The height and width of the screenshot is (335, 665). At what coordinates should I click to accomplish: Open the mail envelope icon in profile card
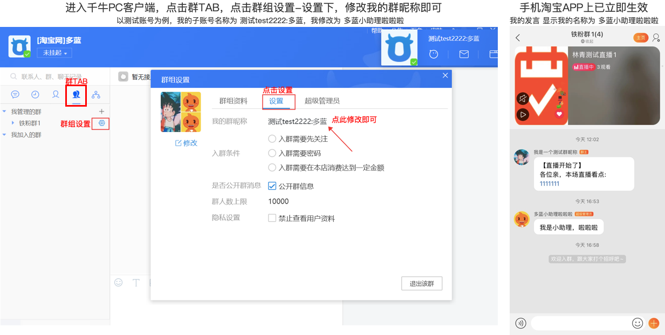pyautogui.click(x=464, y=54)
